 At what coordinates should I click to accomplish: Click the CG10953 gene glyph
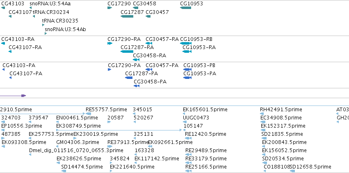click(x=186, y=8)
